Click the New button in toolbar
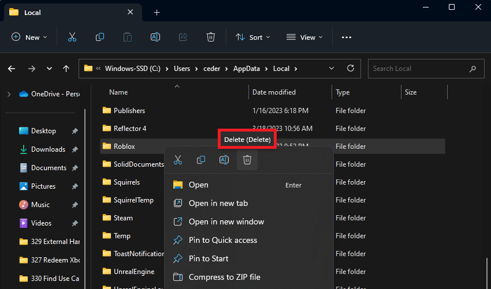The width and height of the screenshot is (491, 289). coord(29,37)
